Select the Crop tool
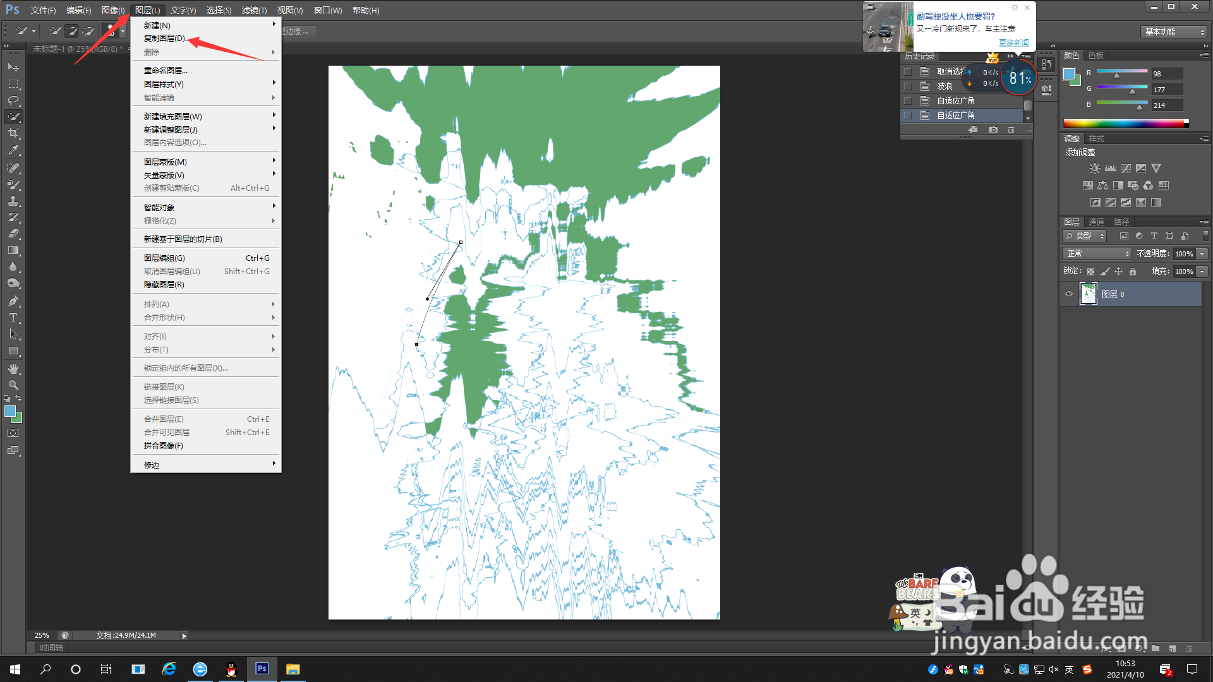The width and height of the screenshot is (1213, 682). pyautogui.click(x=13, y=133)
